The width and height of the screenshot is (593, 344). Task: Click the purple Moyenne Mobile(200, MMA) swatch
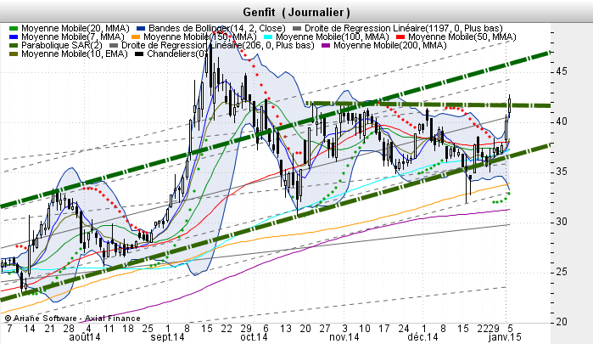coord(326,46)
